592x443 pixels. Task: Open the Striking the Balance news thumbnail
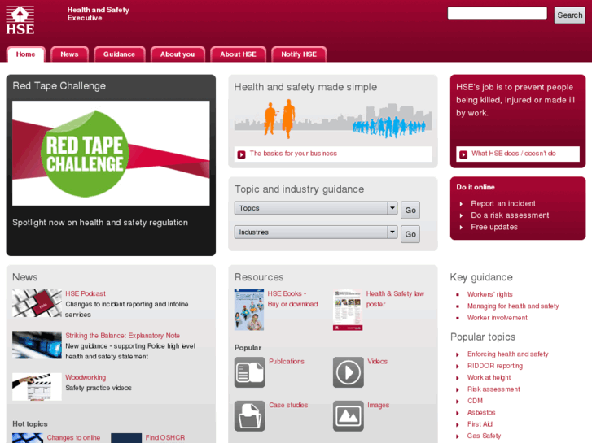pyautogui.click(x=37, y=345)
